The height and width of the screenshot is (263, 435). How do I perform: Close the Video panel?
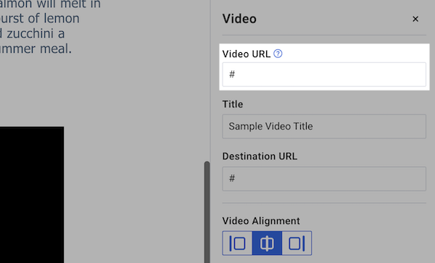pyautogui.click(x=415, y=19)
